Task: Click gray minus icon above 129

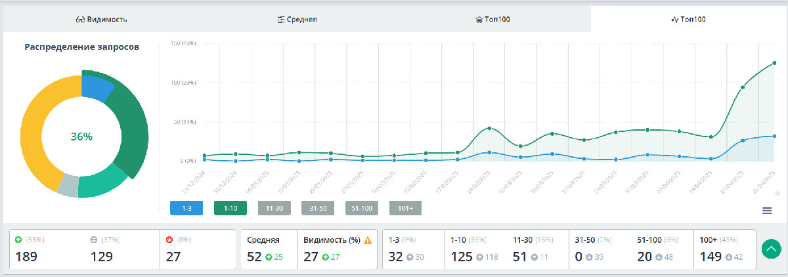Action: point(94,240)
